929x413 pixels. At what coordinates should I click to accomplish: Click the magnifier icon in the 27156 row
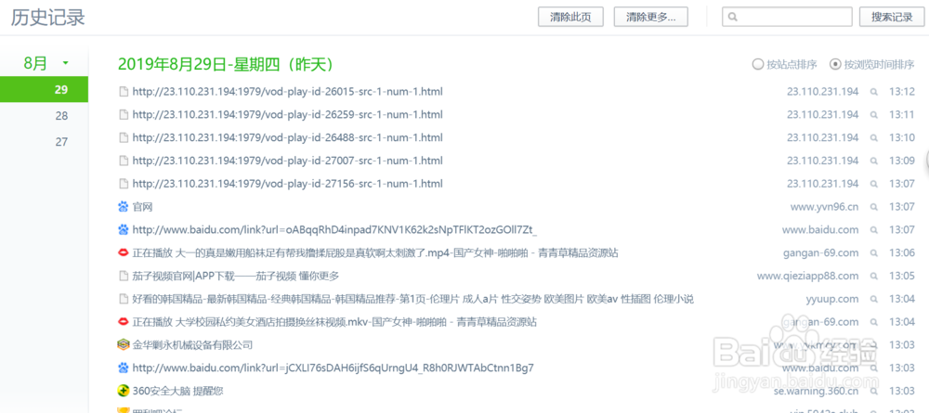click(x=873, y=185)
